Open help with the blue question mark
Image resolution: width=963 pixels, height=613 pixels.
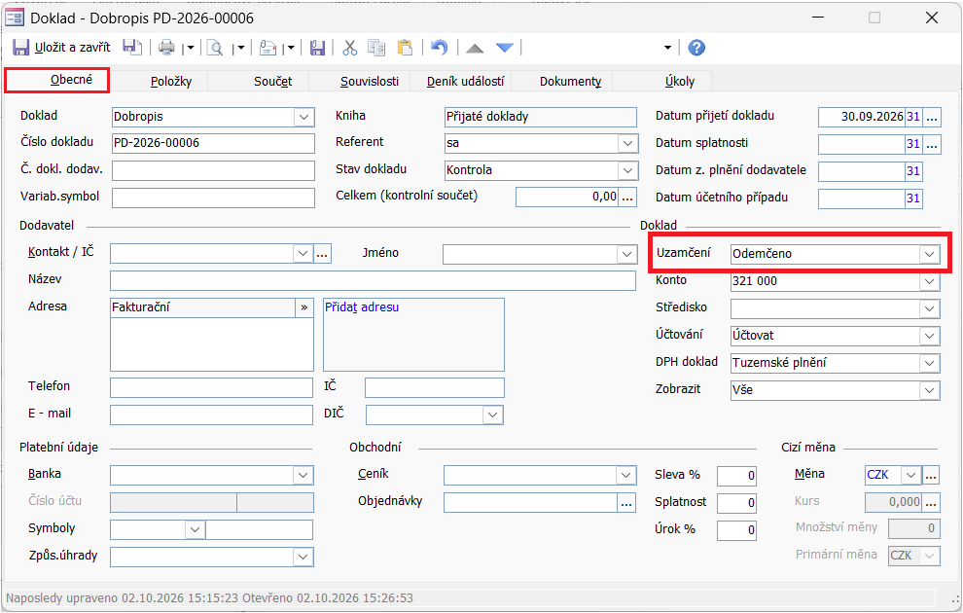coord(696,48)
